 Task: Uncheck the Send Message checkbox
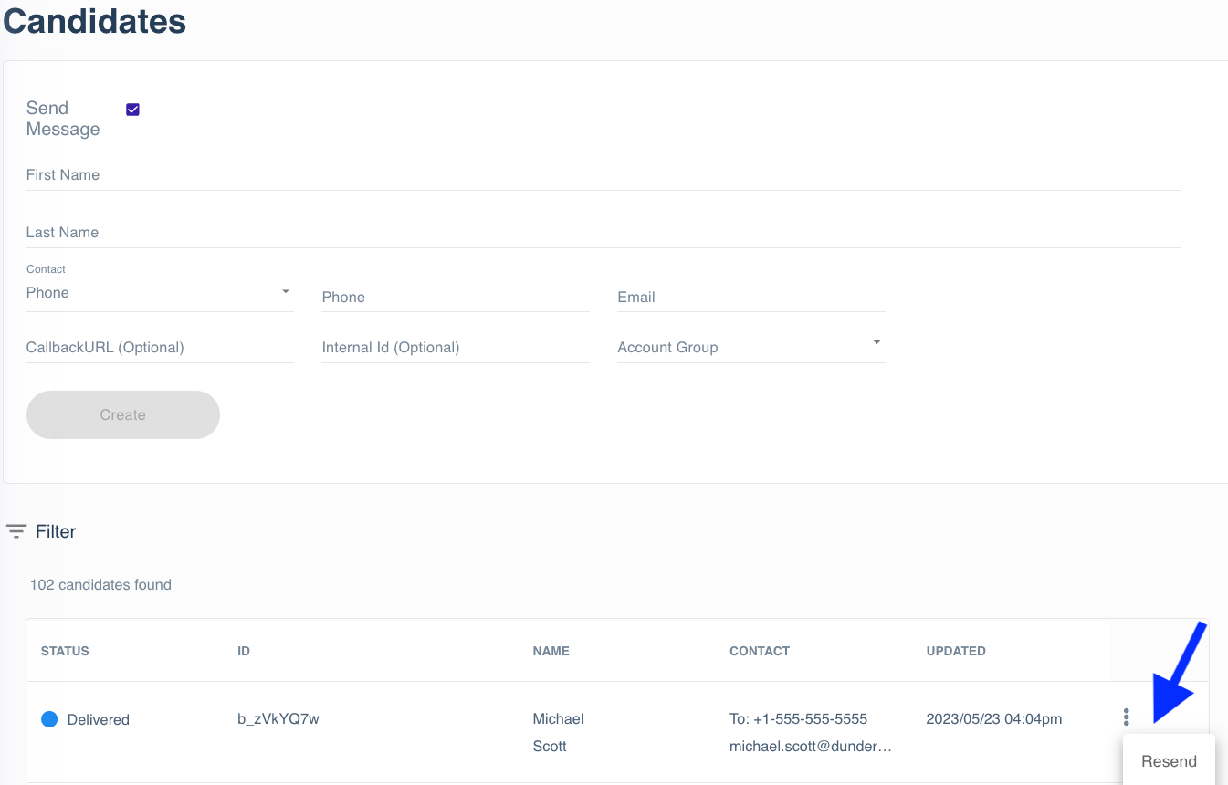(x=132, y=110)
